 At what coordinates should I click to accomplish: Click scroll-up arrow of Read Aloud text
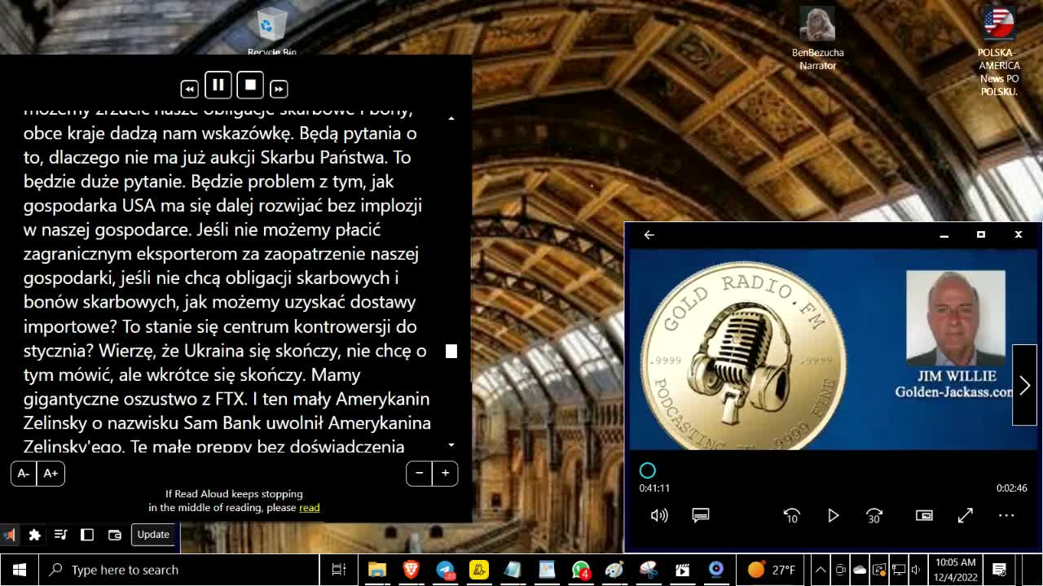pos(451,119)
